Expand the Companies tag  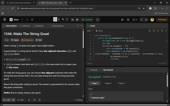pyautogui.click(x=27, y=40)
